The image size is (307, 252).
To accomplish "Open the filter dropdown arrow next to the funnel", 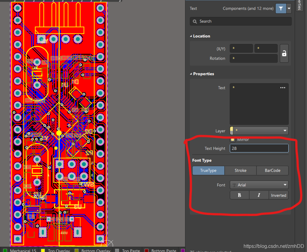I will click(289, 9).
